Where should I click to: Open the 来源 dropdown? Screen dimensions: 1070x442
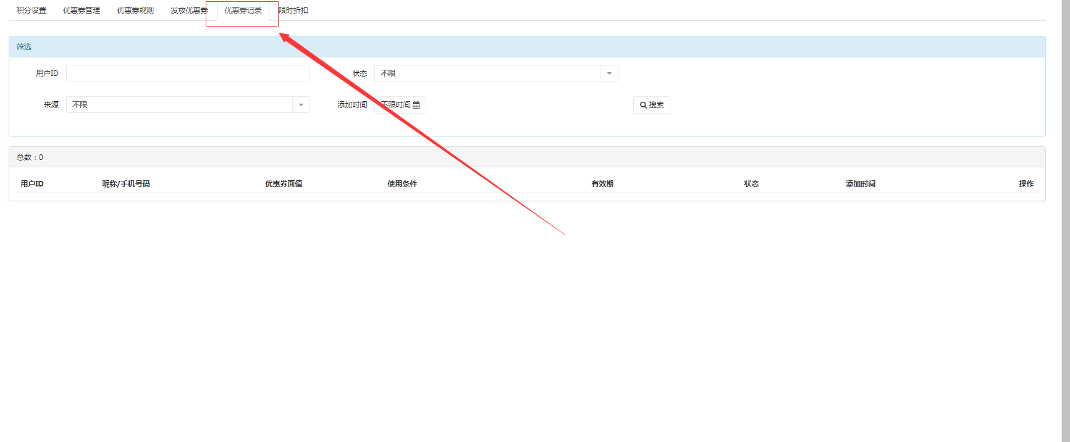point(188,105)
